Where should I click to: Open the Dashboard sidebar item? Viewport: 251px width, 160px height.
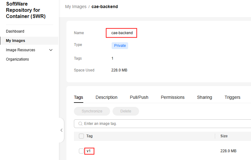pos(15,31)
